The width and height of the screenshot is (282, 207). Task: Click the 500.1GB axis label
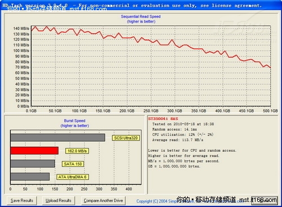pos(270,111)
